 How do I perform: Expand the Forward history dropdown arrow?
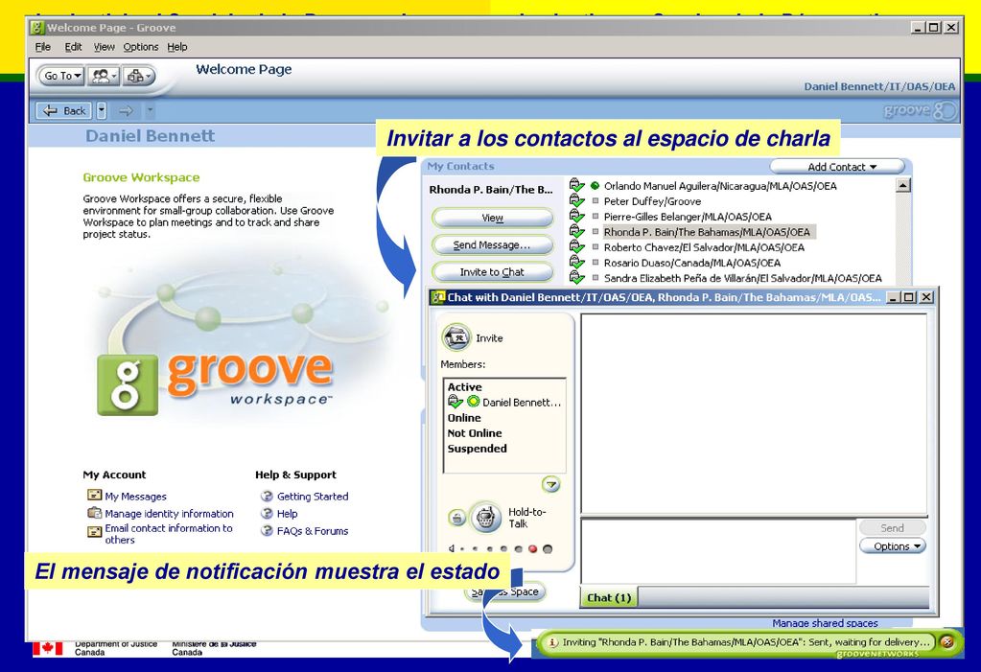tap(151, 111)
